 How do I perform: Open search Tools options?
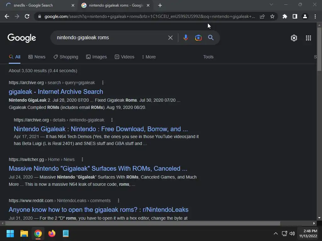coord(208,57)
